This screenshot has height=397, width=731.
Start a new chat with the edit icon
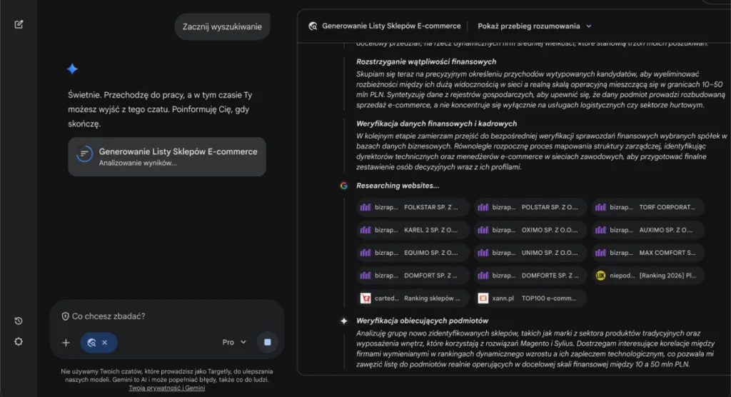(19, 24)
